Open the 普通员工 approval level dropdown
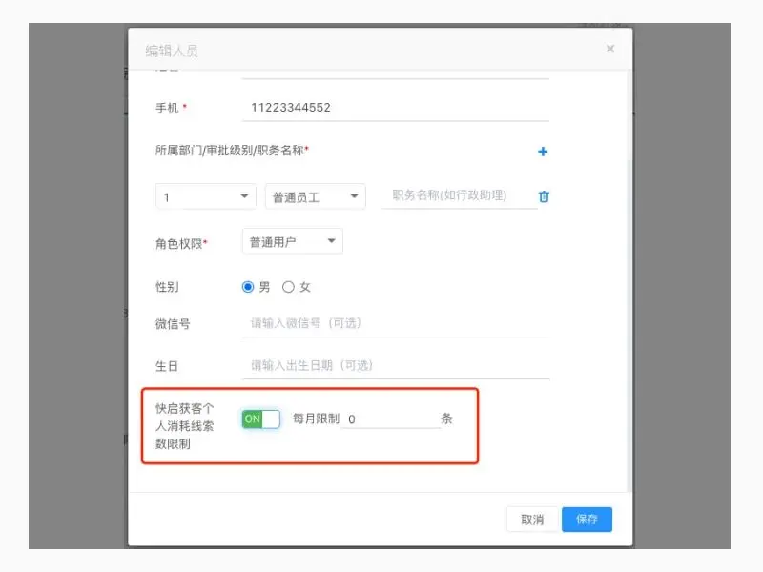 point(315,195)
